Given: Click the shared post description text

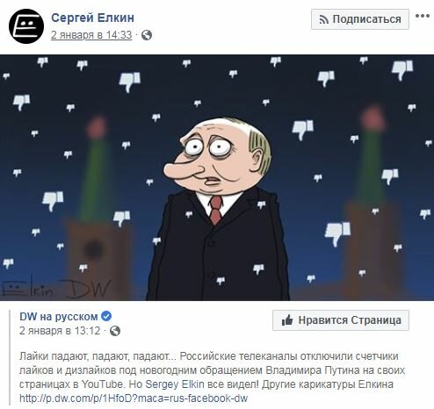Looking at the screenshot, I should pos(212,377).
